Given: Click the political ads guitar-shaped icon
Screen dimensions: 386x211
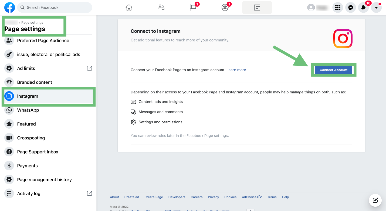Looking at the screenshot, I should click(x=9, y=54).
